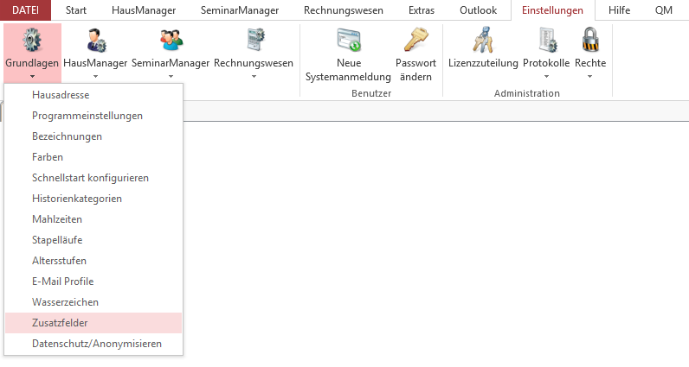Click the HausManager person icon in ribbon

(95, 41)
